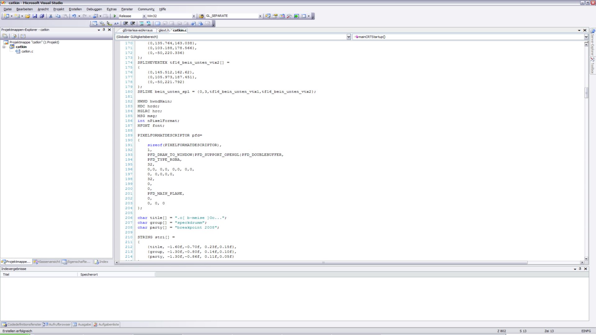Screen dimensions: 596x335
Task: Click the Save icon in toolbar
Action: coord(35,16)
